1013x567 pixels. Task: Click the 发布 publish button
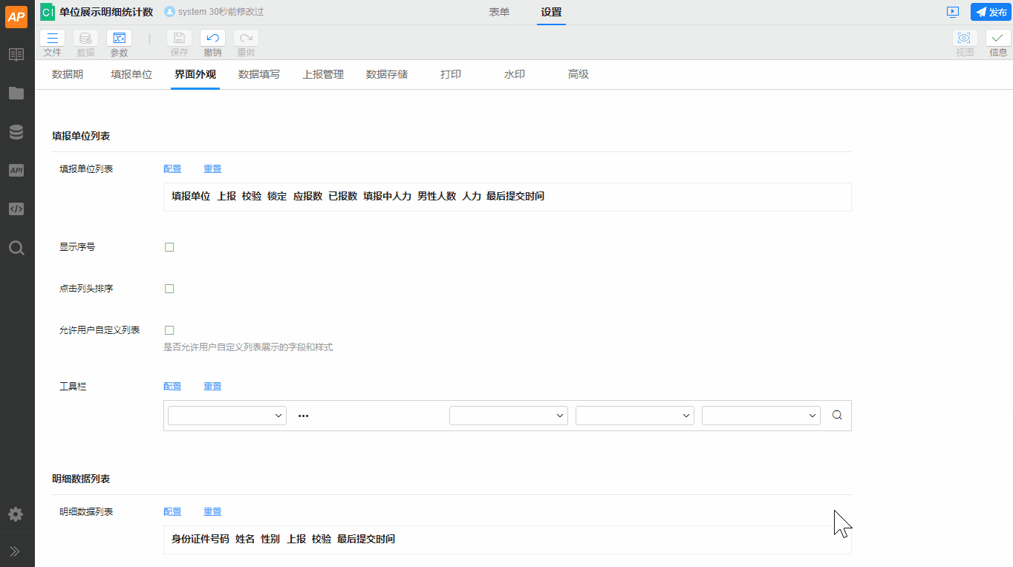click(x=991, y=12)
